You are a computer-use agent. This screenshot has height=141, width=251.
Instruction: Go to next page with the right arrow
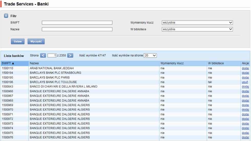tap(70, 55)
